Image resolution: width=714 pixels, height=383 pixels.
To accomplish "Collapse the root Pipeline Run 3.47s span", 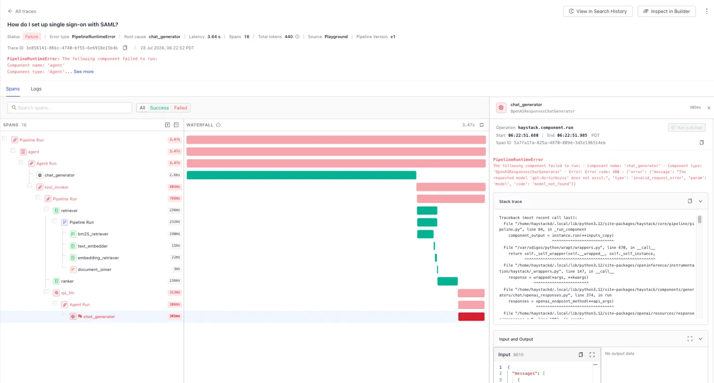I will pyautogui.click(x=5, y=139).
